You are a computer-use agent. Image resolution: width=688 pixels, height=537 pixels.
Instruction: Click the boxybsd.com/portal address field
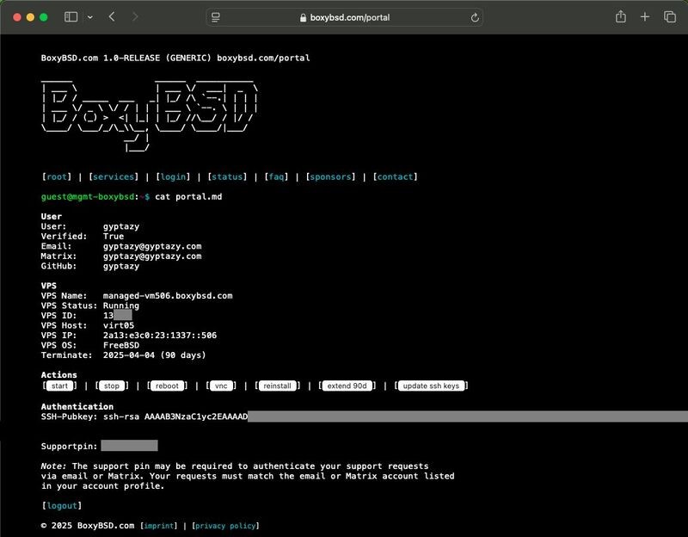pos(345,17)
